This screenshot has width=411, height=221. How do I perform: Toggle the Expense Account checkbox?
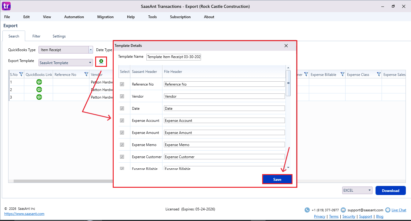tap(122, 120)
